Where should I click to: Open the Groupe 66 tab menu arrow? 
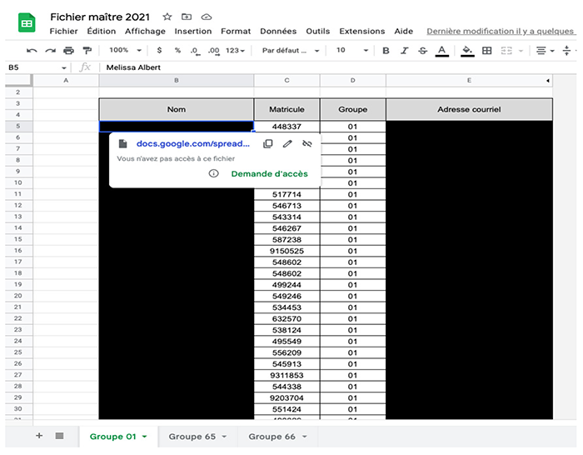click(x=305, y=437)
